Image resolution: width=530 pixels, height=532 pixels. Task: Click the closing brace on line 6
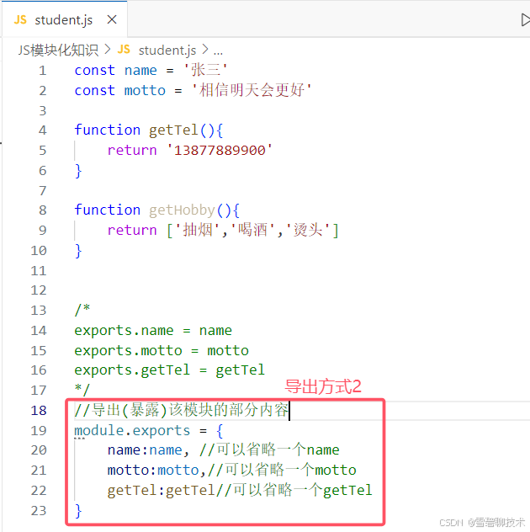pyautogui.click(x=78, y=170)
